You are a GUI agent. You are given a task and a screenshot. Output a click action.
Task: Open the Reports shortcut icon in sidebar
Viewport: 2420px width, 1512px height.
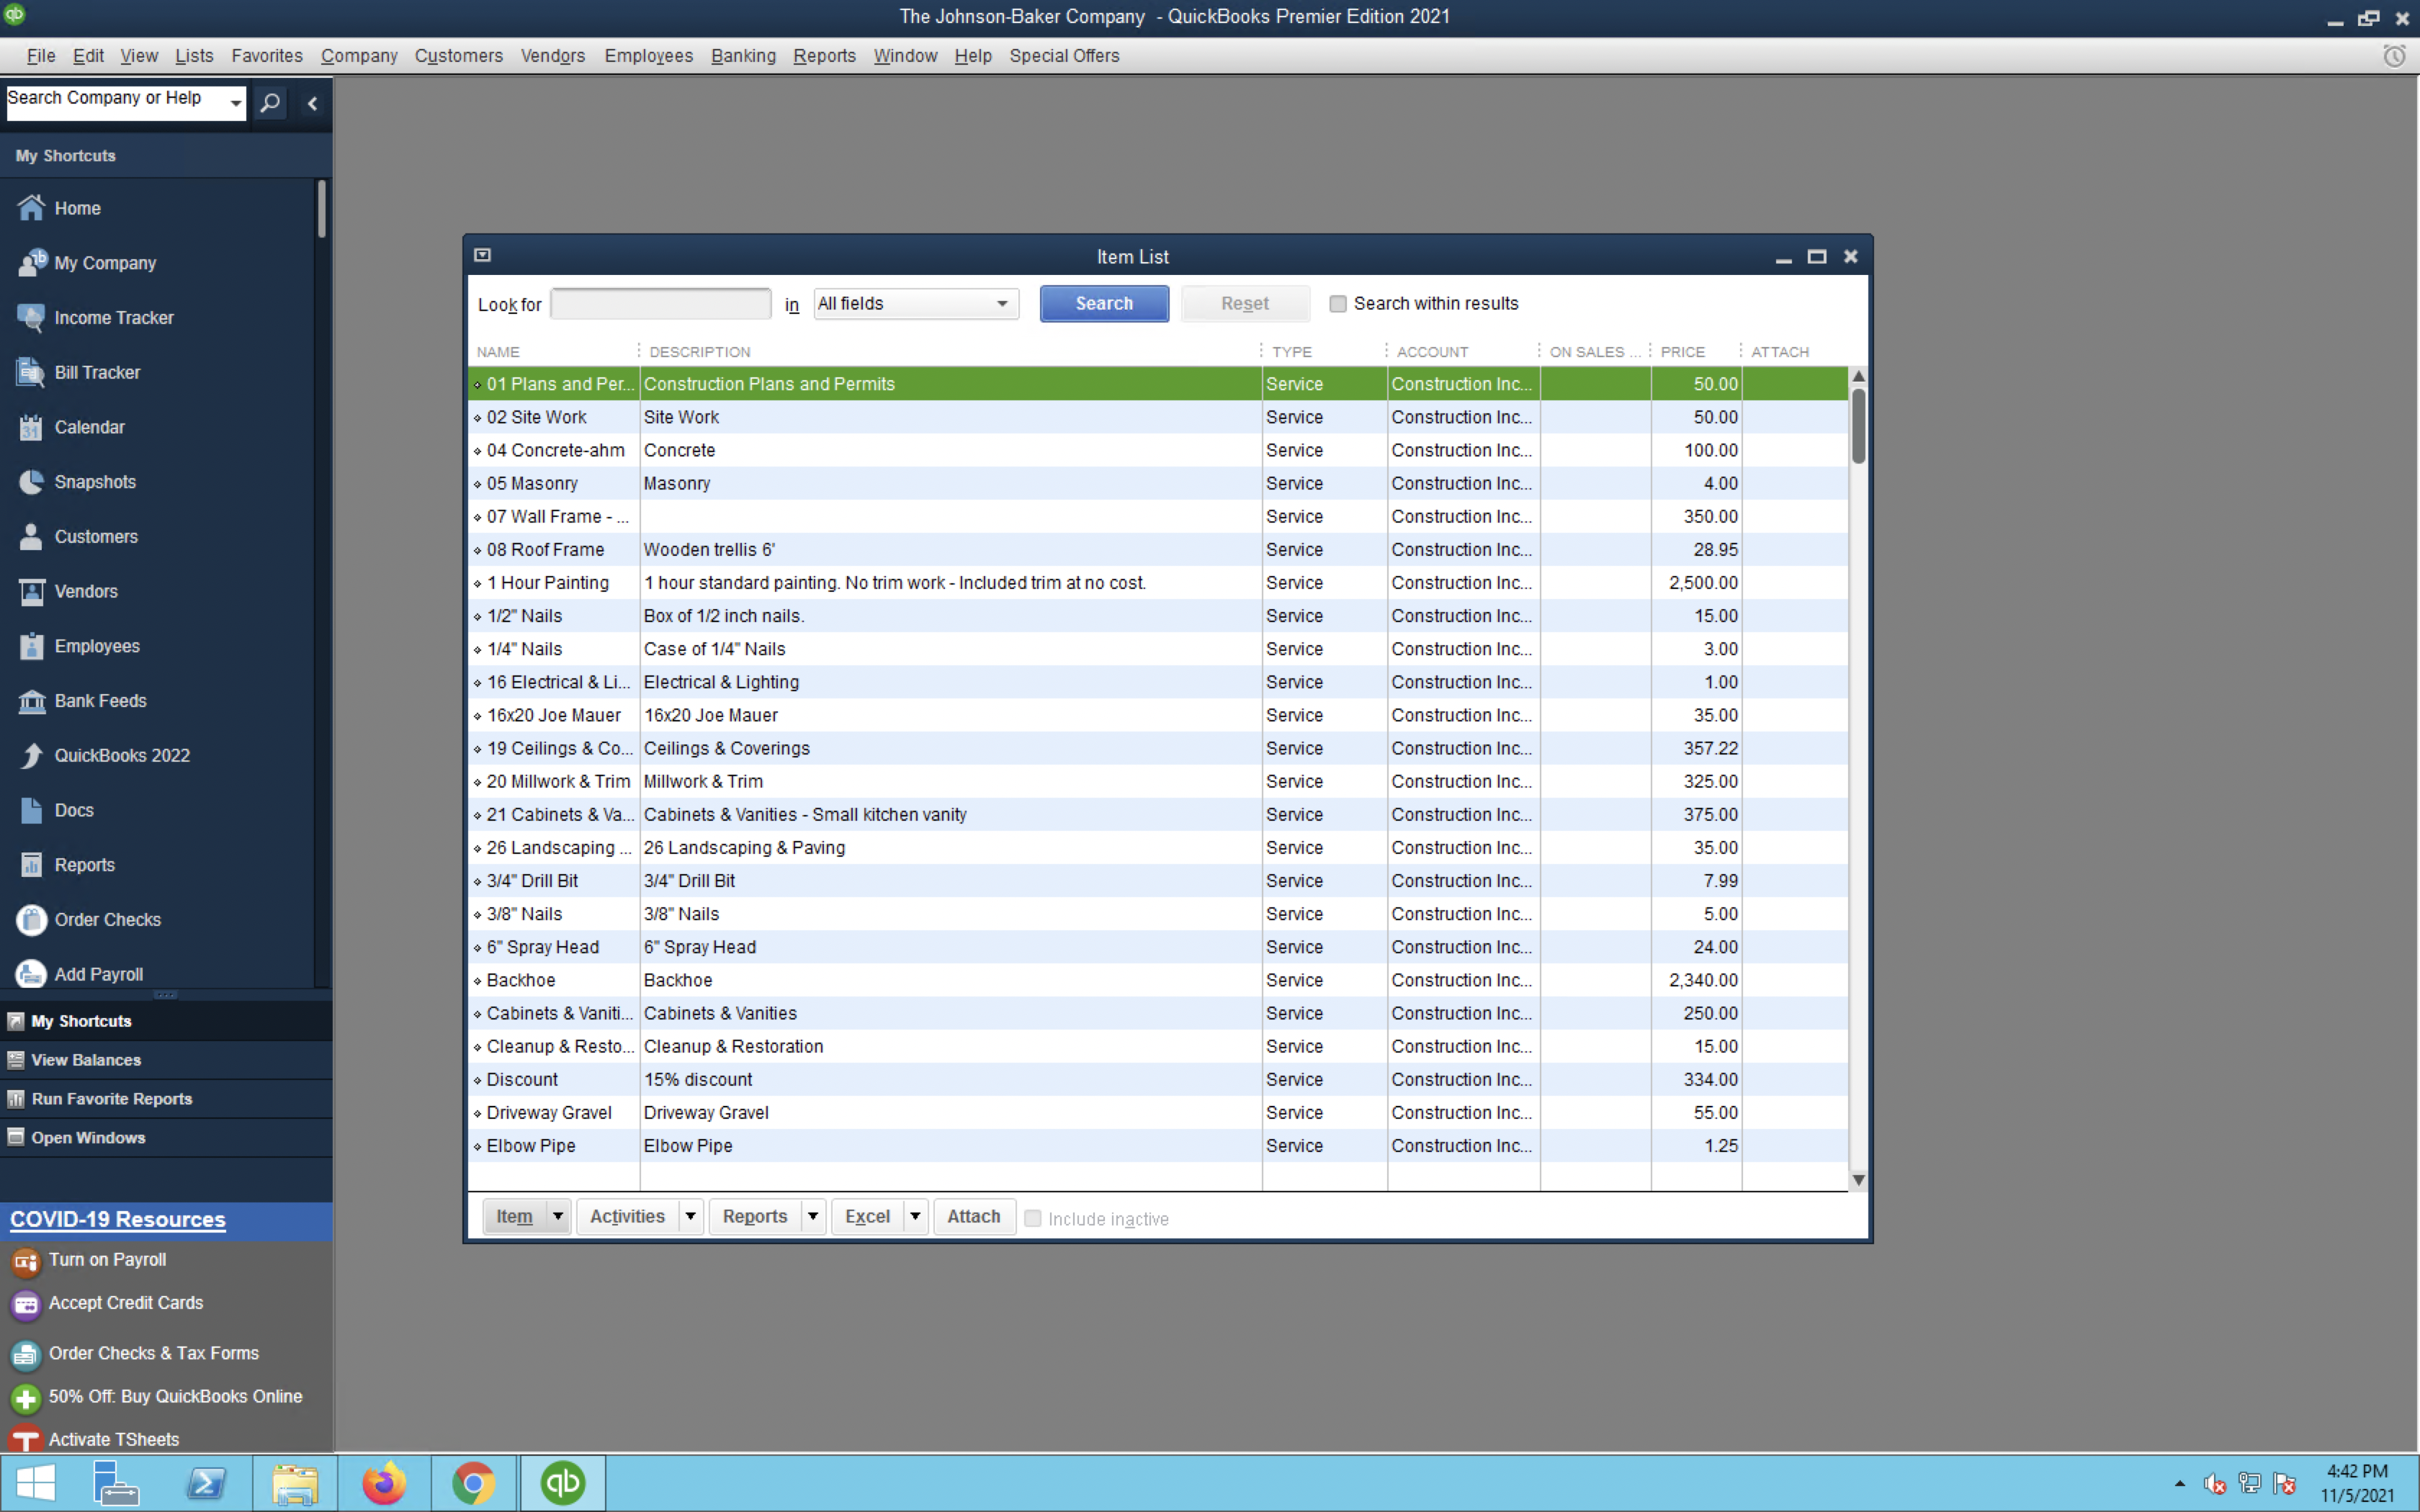31,865
